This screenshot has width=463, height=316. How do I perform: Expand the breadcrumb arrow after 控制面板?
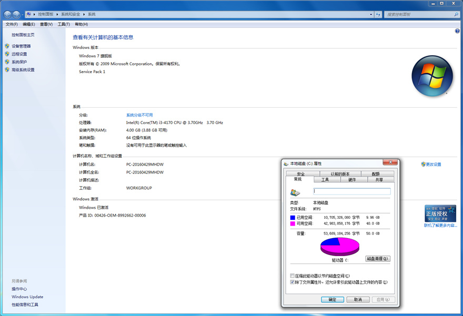point(57,14)
